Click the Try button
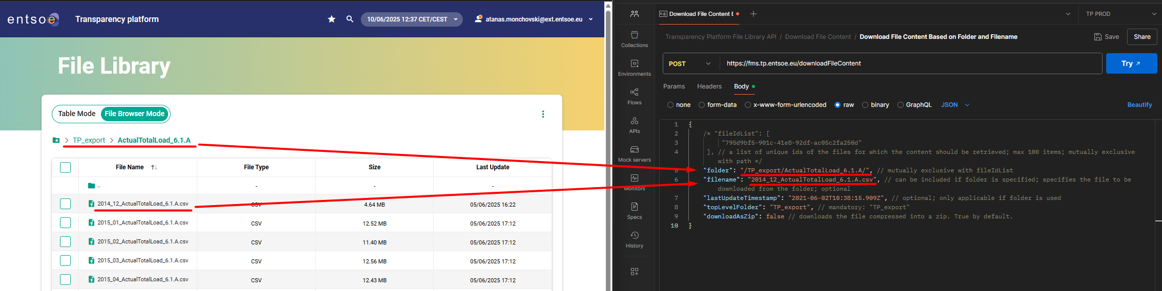 click(1131, 63)
